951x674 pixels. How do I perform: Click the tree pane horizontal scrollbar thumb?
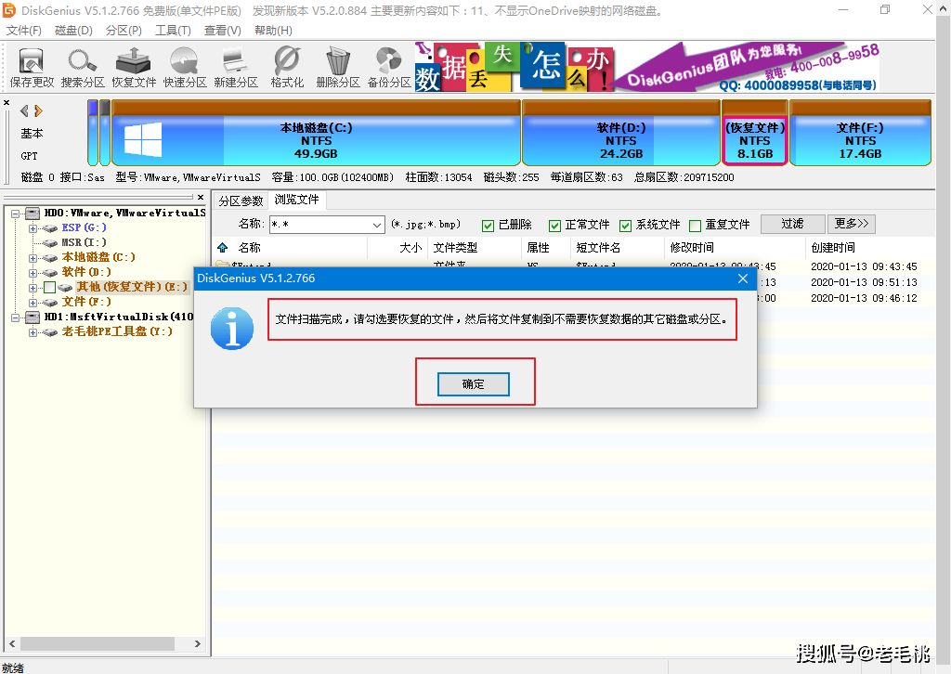click(98, 643)
